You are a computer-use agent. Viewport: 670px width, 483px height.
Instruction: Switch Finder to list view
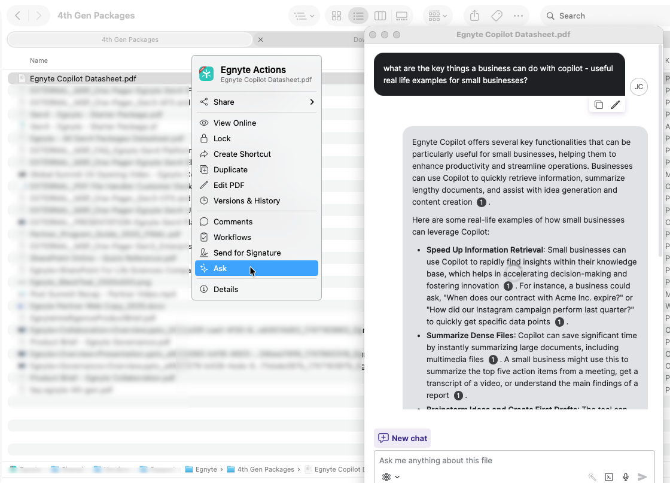(358, 16)
